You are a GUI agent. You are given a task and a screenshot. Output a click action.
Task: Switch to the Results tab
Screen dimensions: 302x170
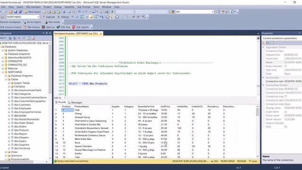pyautogui.click(x=60, y=102)
